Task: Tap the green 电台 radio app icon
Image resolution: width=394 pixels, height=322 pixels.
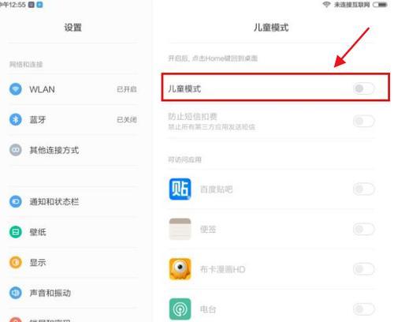Action: coord(180,309)
